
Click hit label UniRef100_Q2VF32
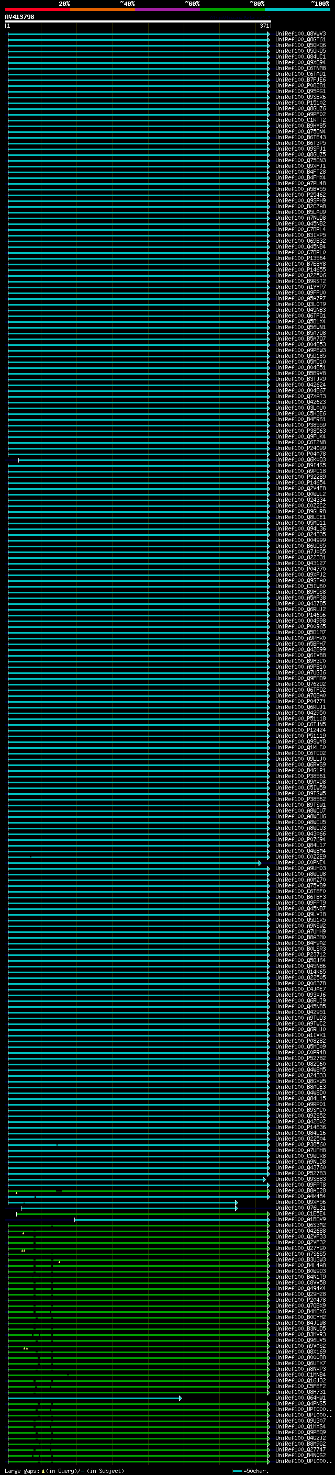tap(300, 1242)
